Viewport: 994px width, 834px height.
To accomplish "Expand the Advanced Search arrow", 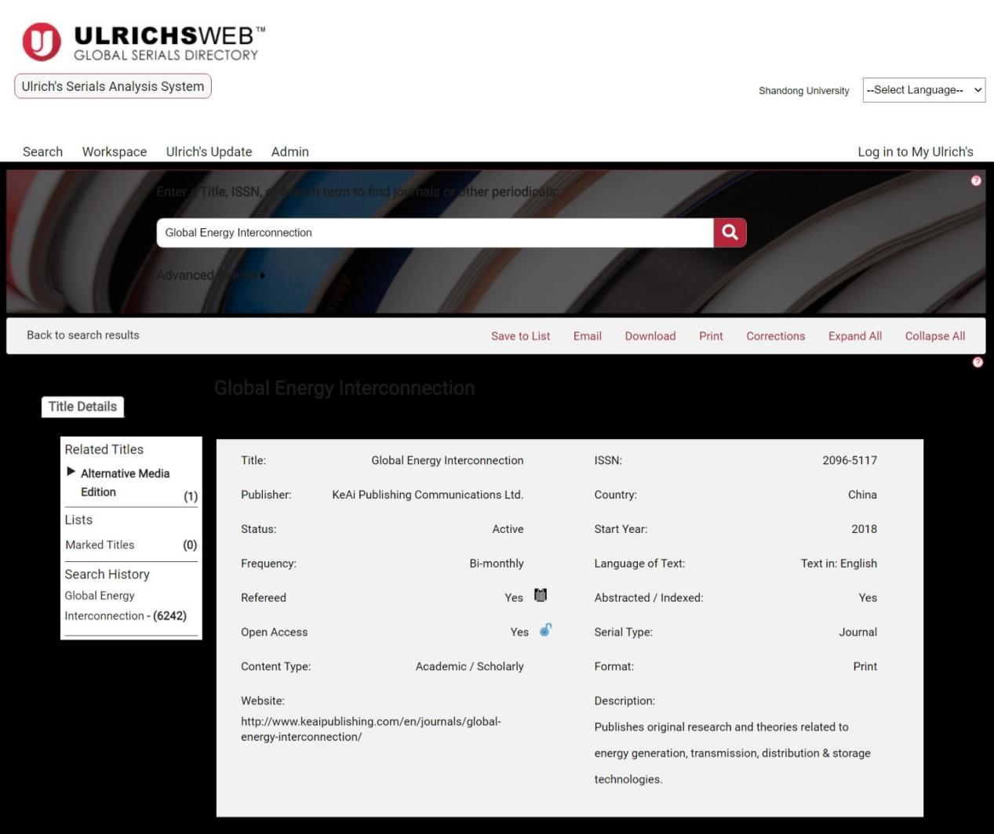I will pos(263,275).
